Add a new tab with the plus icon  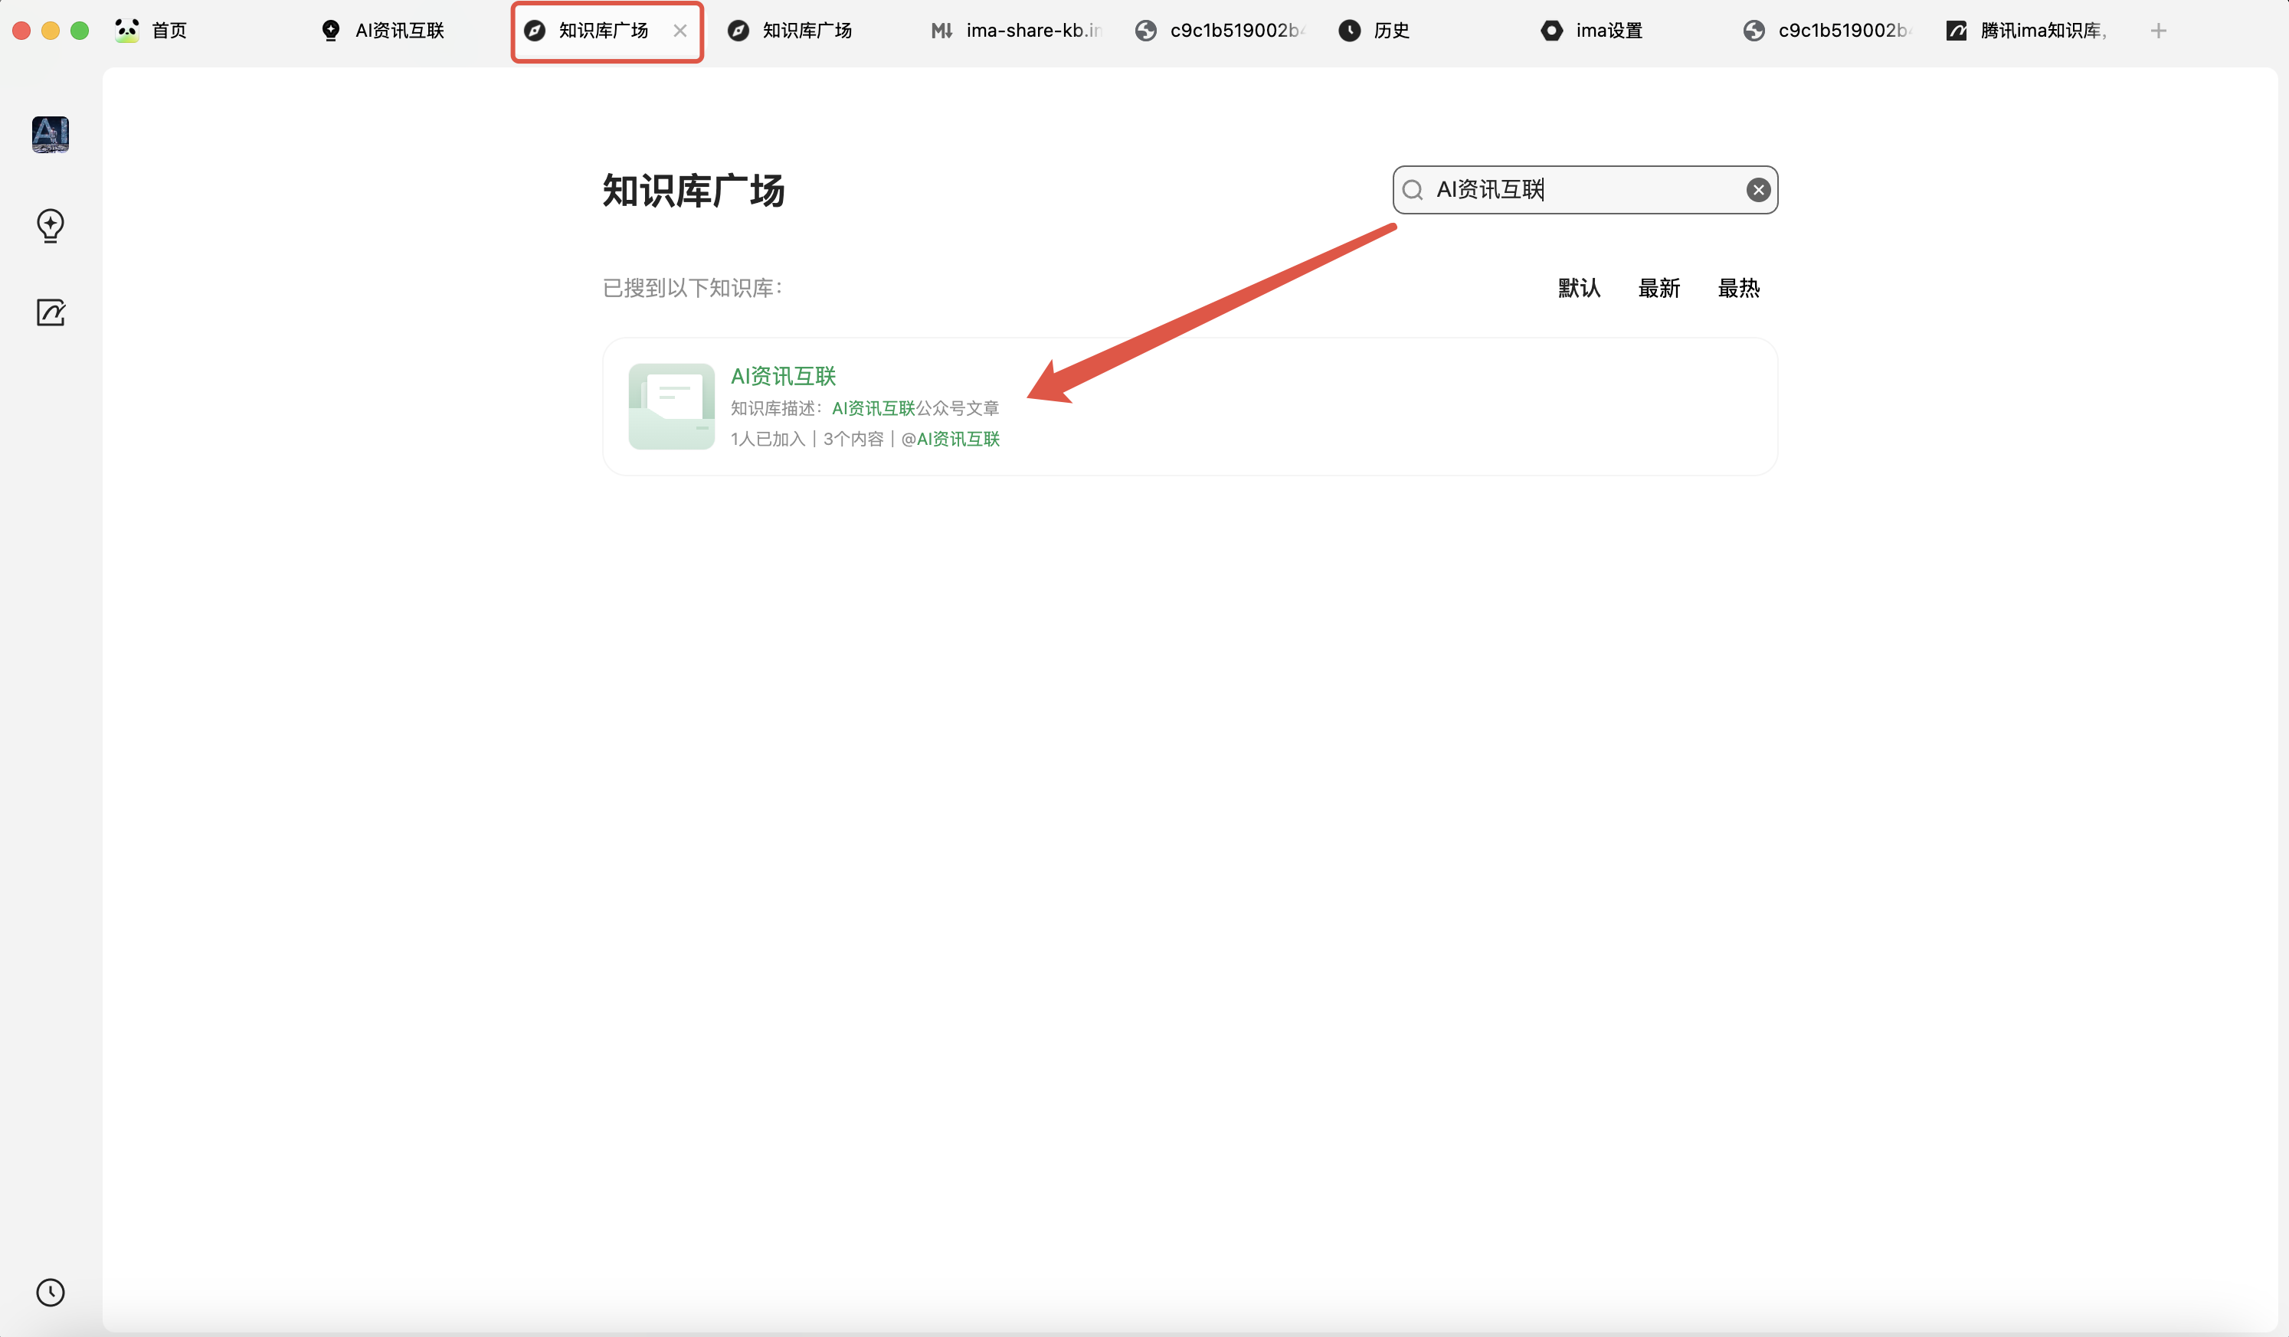[2158, 31]
